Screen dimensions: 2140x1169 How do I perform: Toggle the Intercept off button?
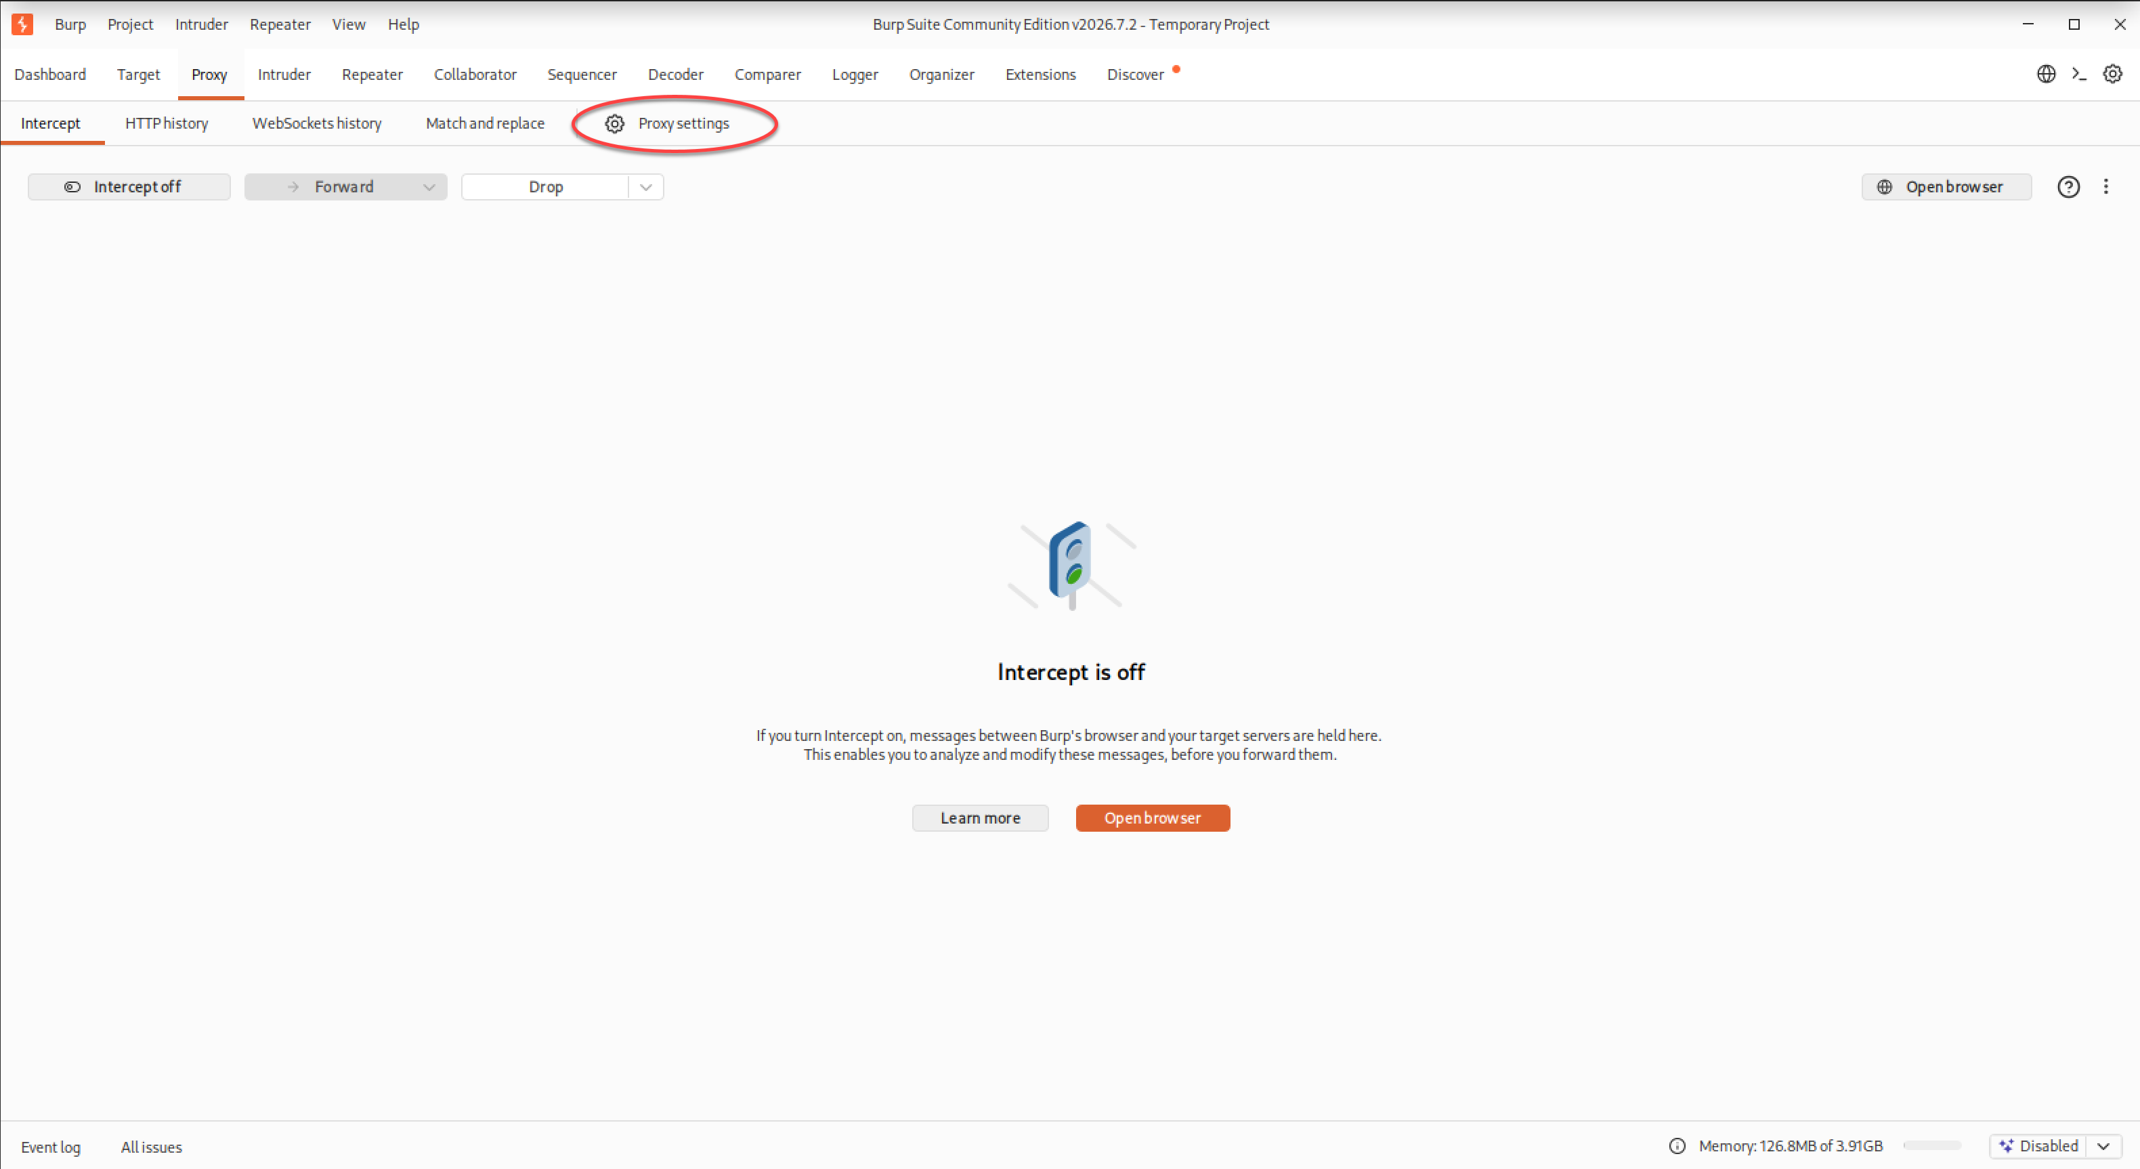pos(129,187)
